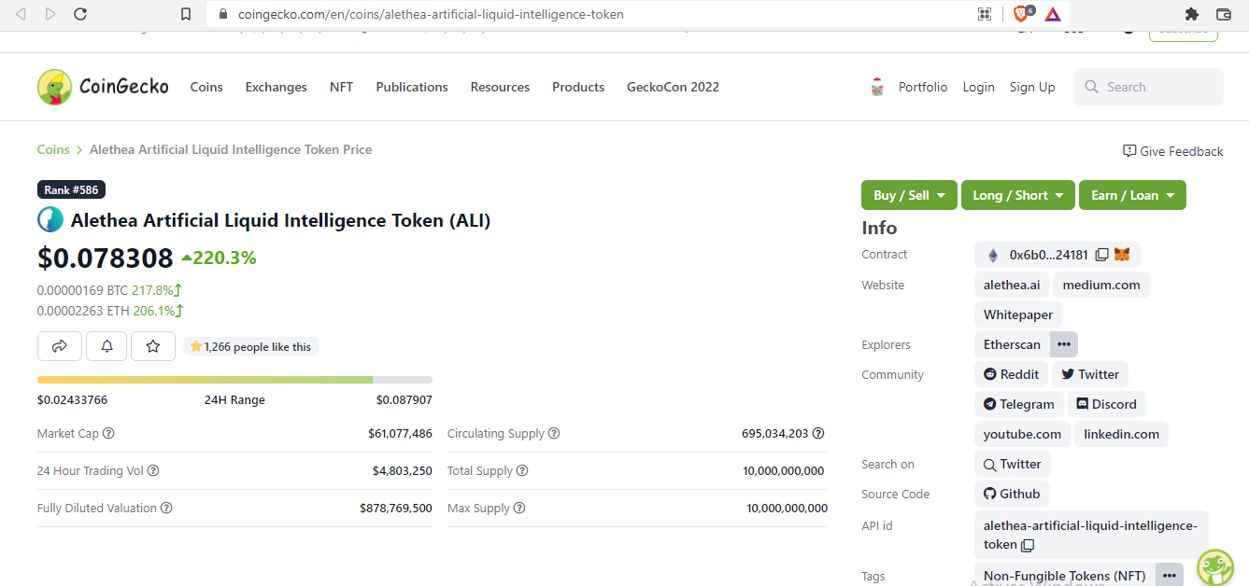
Task: Open Discord community link
Action: [x=1107, y=404]
